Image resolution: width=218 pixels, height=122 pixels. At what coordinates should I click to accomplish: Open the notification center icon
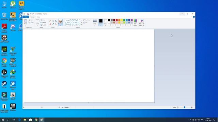click(x=214, y=120)
